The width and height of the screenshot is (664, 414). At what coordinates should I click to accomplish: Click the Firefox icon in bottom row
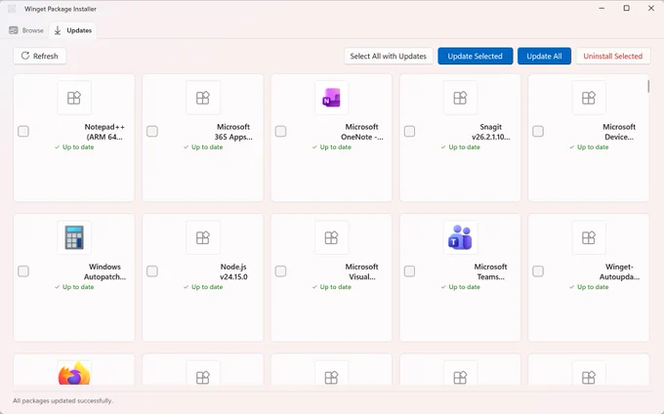coord(74,373)
